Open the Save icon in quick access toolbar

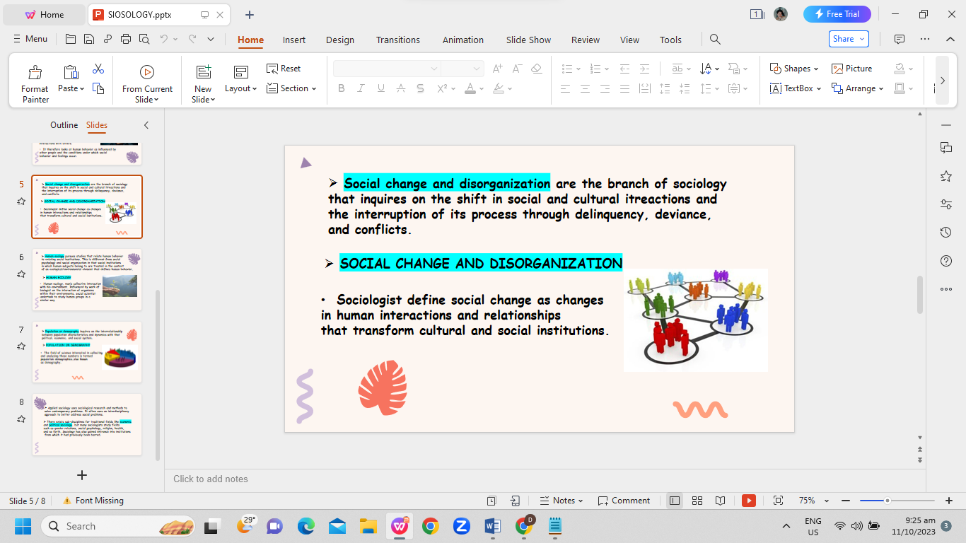click(x=88, y=39)
